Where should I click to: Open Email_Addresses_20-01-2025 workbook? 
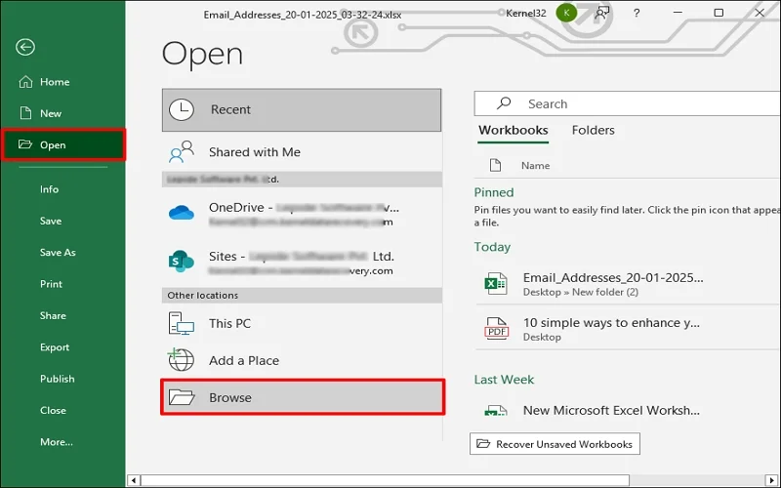[628, 284]
